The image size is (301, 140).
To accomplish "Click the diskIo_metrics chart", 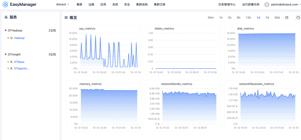I will (x=183, y=50).
